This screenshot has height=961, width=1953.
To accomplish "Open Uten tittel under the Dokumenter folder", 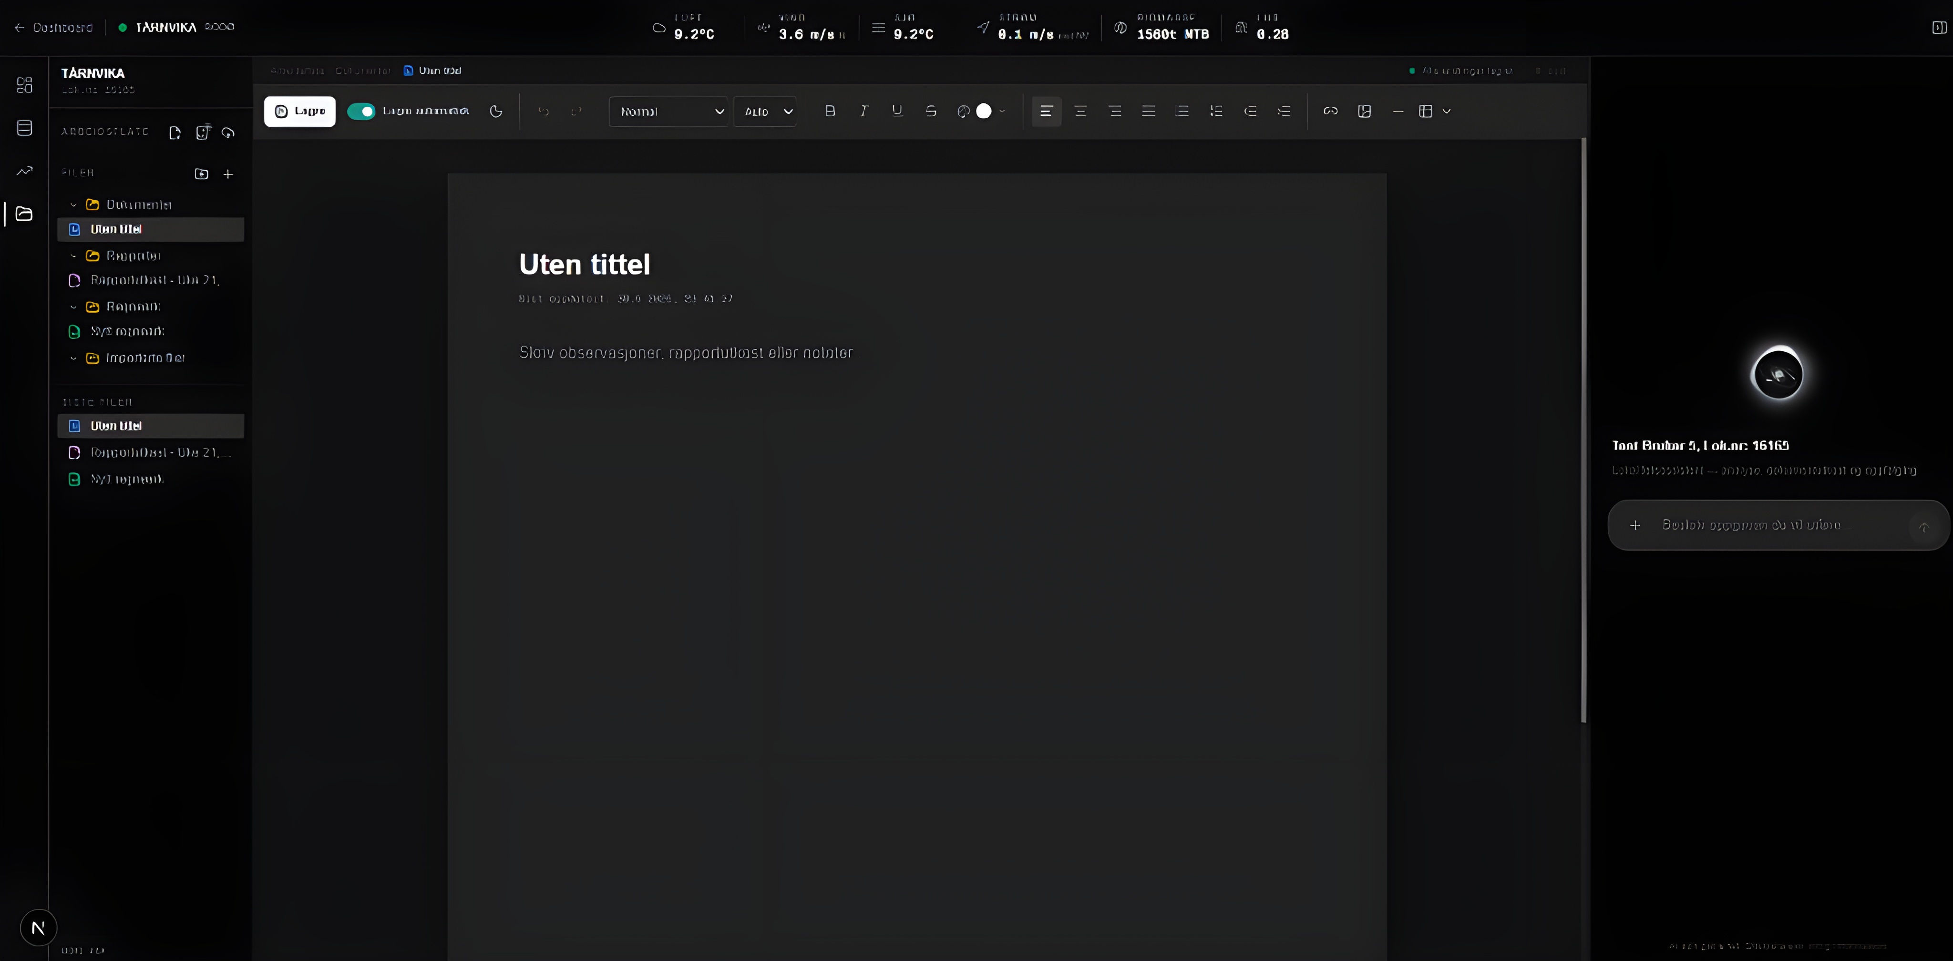I will click(x=151, y=230).
